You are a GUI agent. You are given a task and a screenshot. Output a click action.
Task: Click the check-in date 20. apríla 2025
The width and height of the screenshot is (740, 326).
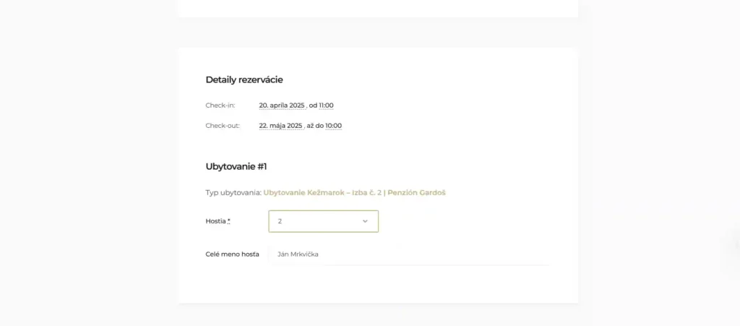tap(283, 106)
